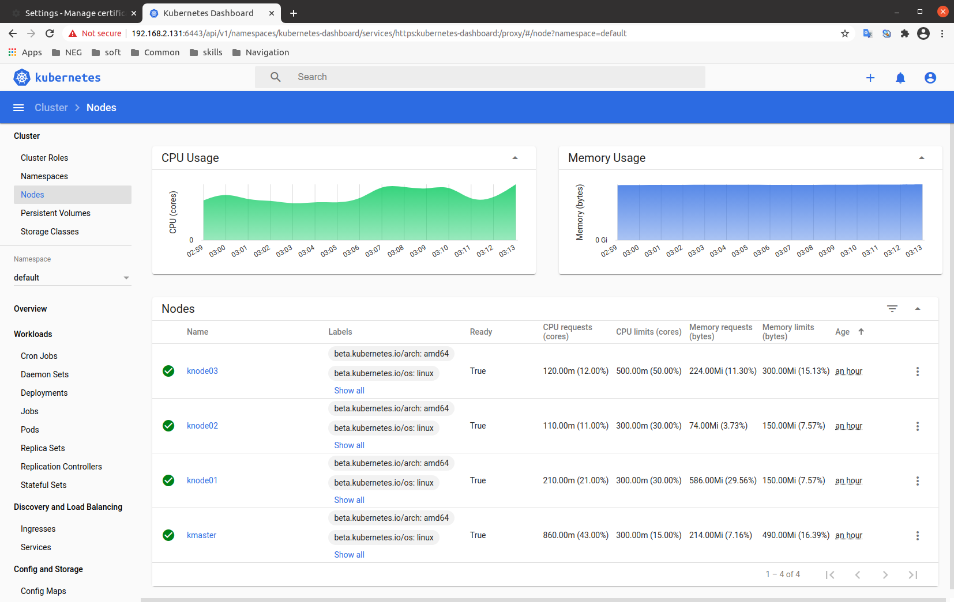This screenshot has width=954, height=602.
Task: Open the notifications bell
Action: pyautogui.click(x=900, y=78)
